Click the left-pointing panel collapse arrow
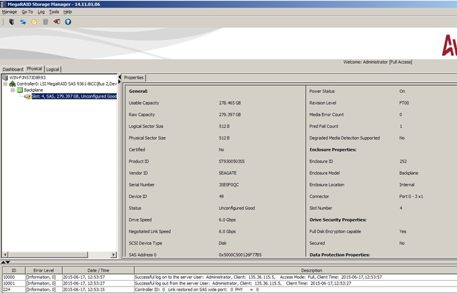The height and width of the screenshot is (293, 457). 119,77
